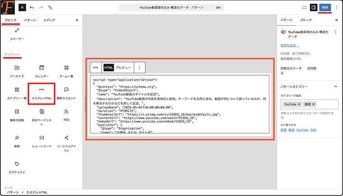Switch to the メディア inserter tab
This screenshot has height=196, width=343.
point(49,20)
